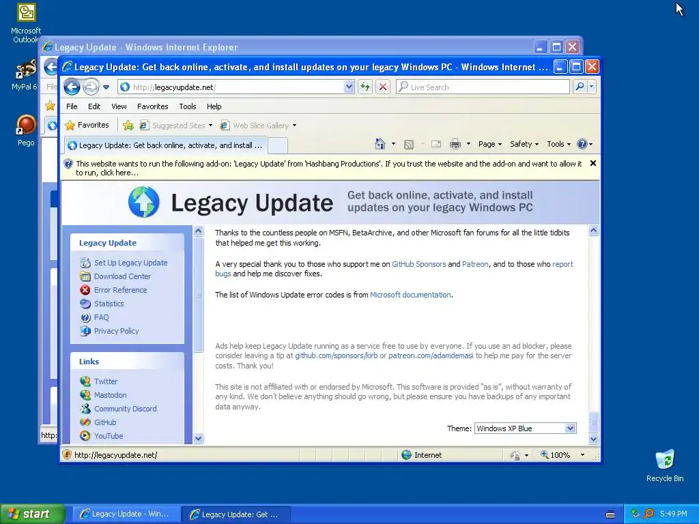Click the YouTube media player icon
The width and height of the screenshot is (699, 524).
(x=85, y=436)
